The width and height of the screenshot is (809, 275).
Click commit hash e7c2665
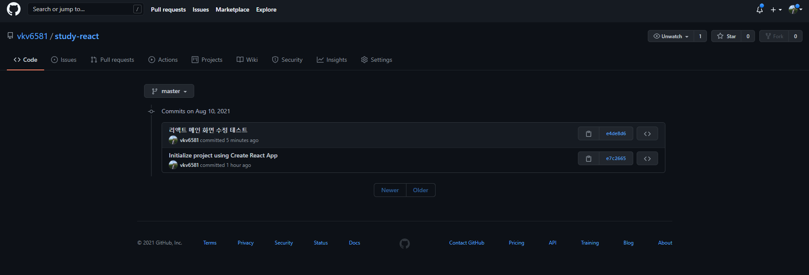[616, 159]
